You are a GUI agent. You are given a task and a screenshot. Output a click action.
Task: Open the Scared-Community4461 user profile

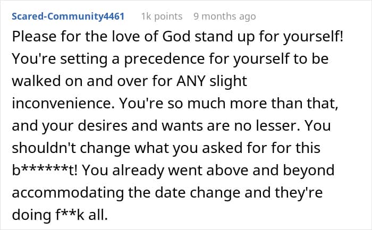pyautogui.click(x=68, y=16)
